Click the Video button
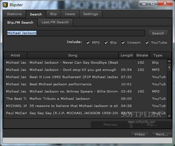 (140, 134)
